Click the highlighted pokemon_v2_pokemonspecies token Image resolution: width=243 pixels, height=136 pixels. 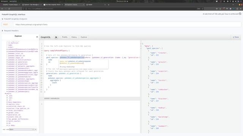click(72, 57)
